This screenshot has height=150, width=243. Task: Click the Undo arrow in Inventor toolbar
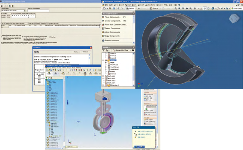coord(119,8)
